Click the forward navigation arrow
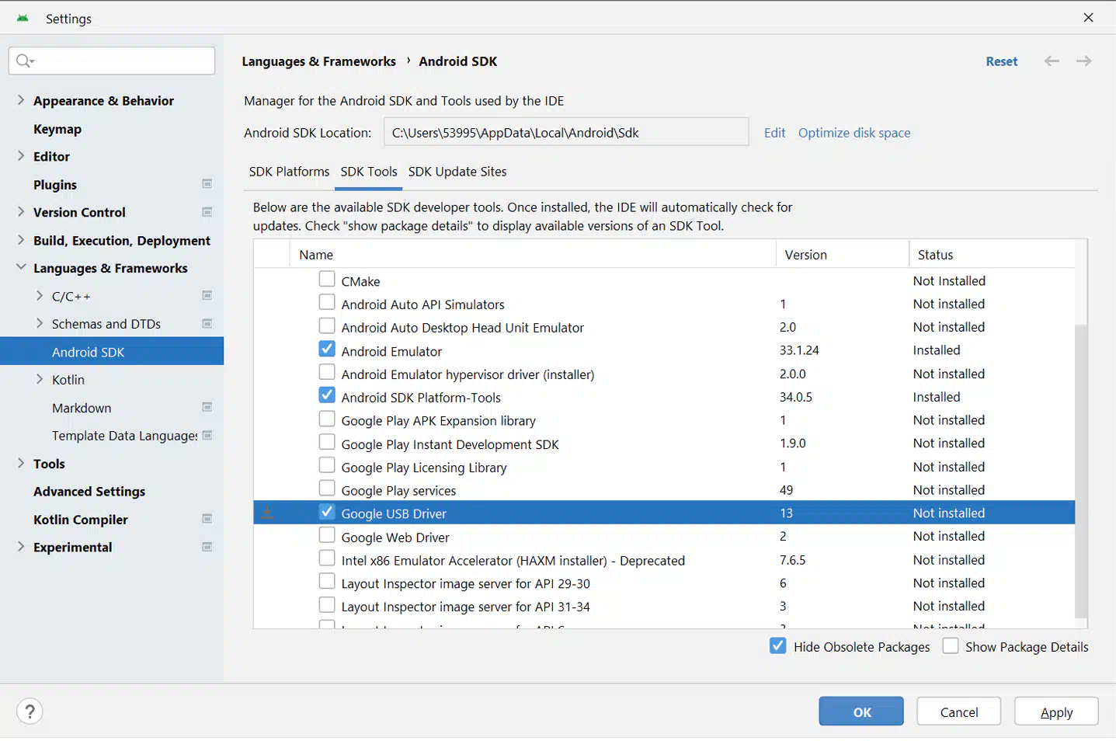The image size is (1116, 741). click(x=1084, y=61)
